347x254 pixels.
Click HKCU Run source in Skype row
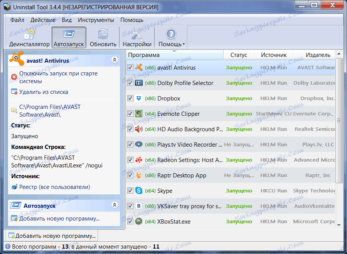[274, 190]
